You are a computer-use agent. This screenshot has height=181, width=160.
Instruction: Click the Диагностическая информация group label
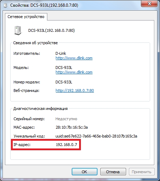41,109
